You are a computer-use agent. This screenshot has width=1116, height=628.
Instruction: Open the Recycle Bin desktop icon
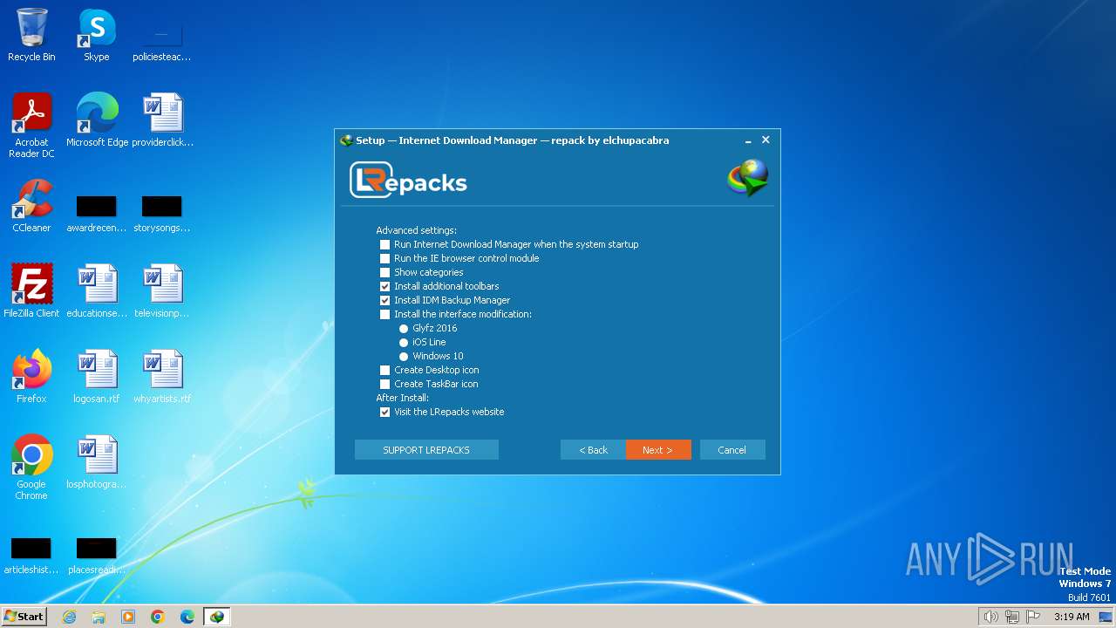pos(31,35)
